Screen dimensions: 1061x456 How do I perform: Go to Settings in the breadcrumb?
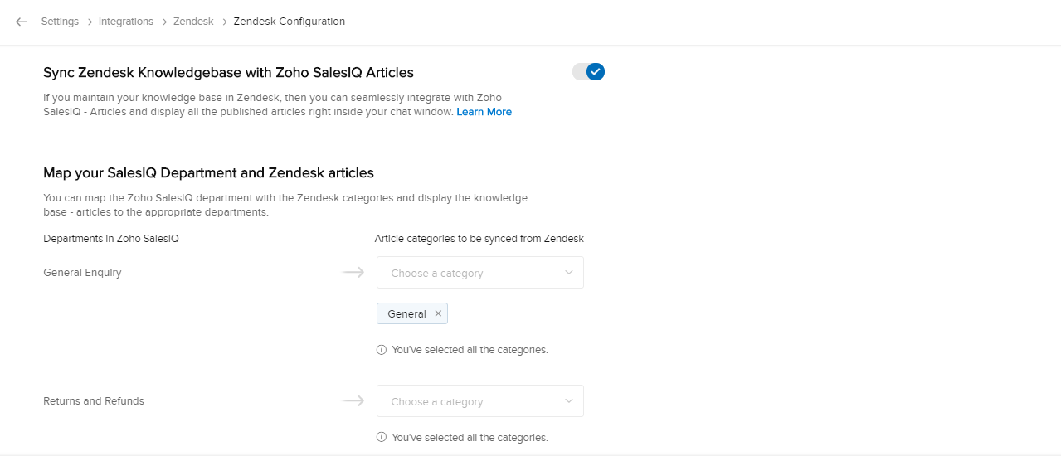pyautogui.click(x=60, y=22)
